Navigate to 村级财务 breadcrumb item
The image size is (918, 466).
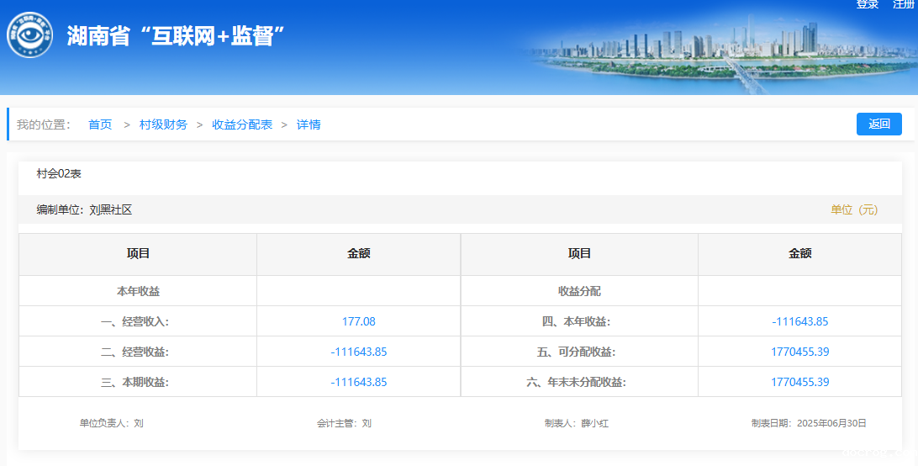163,124
